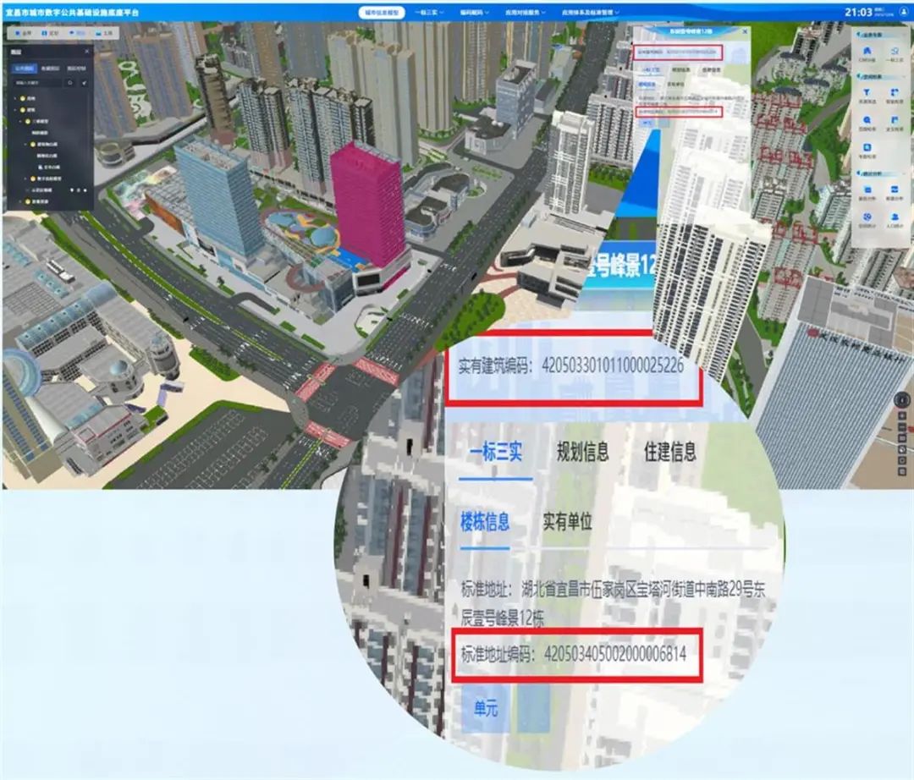This screenshot has width=914, height=780.
Task: Click the funnel filter icon in right panel
Action: click(x=866, y=91)
